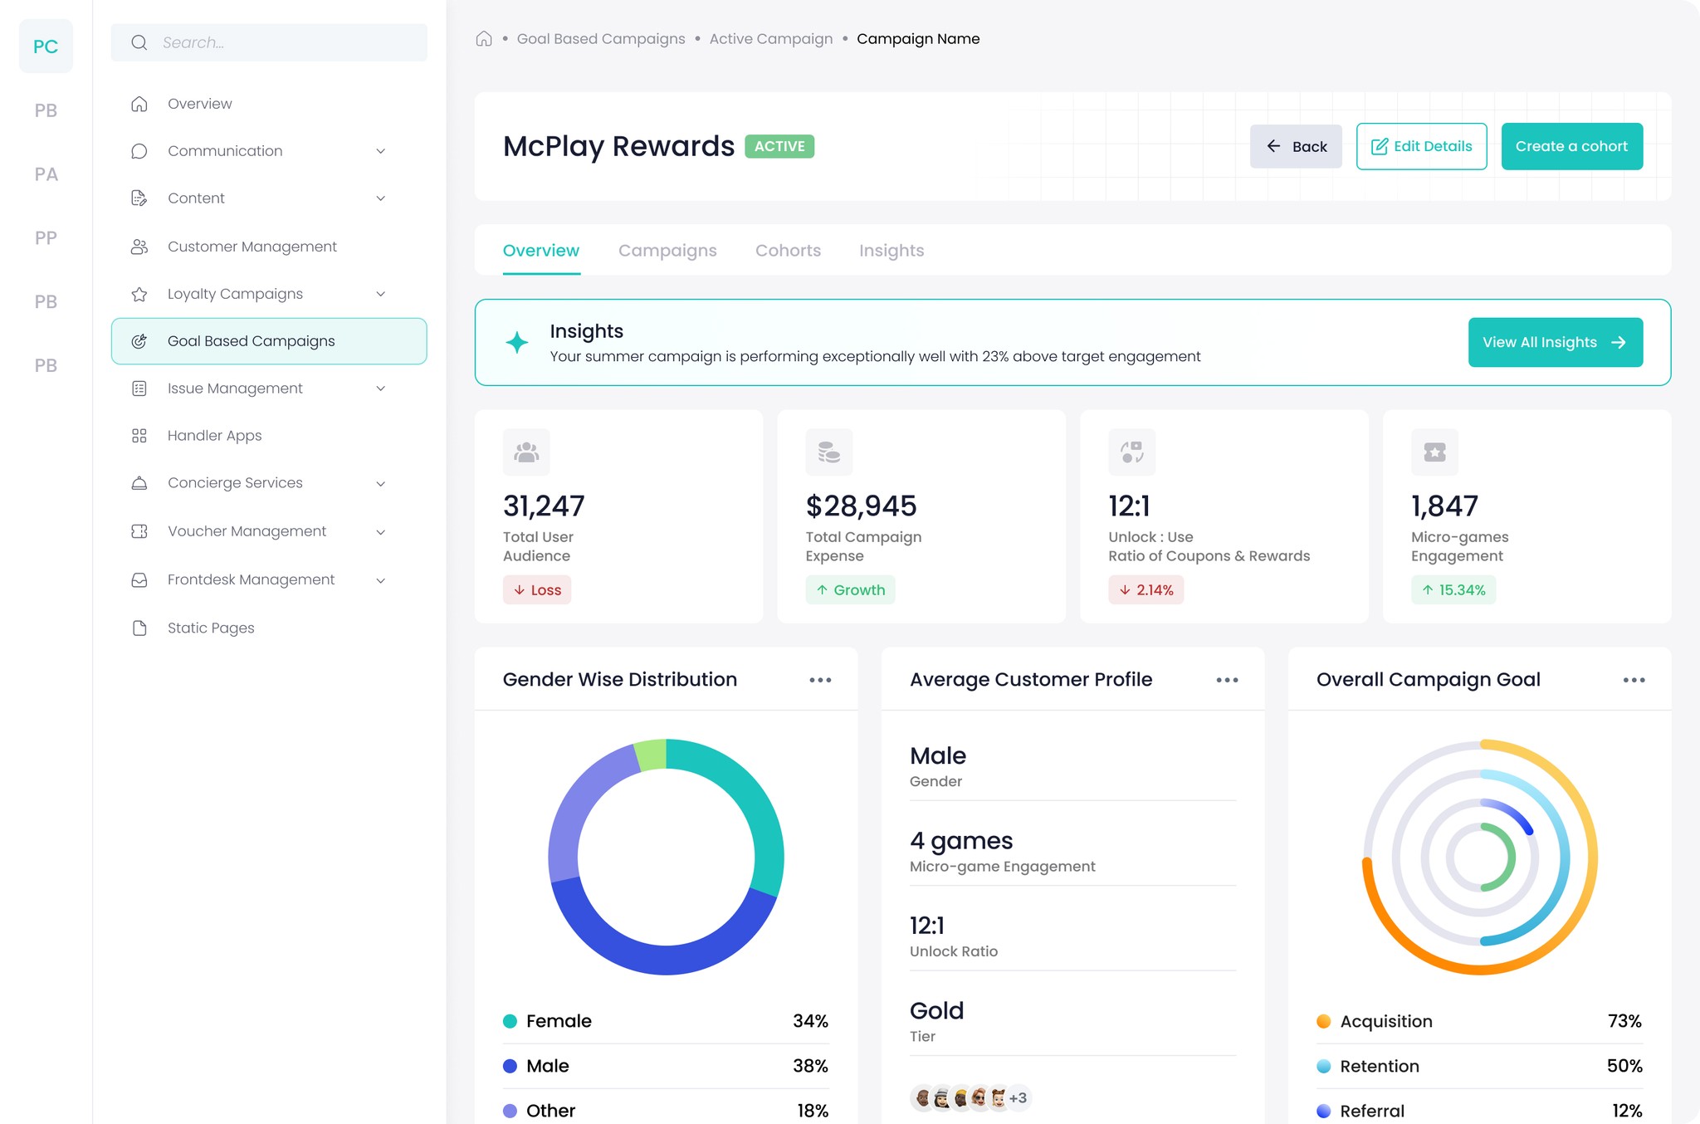Switch to the Campaigns tab
This screenshot has height=1124, width=1700.
[667, 251]
